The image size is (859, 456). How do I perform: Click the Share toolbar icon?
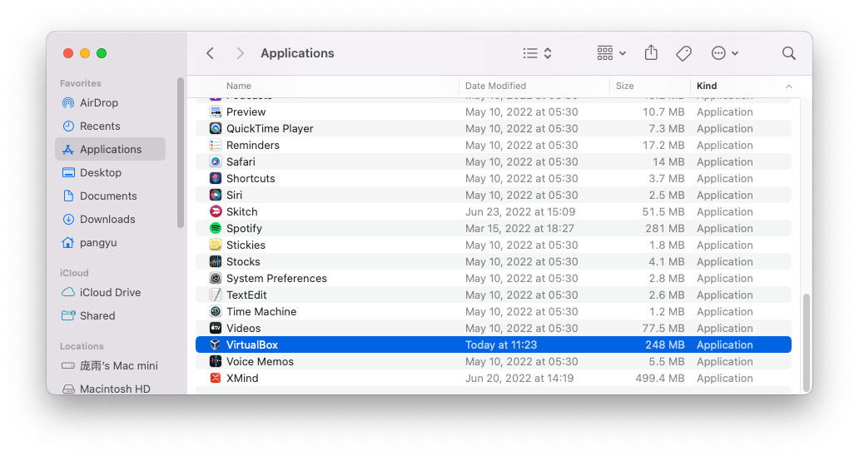point(651,52)
